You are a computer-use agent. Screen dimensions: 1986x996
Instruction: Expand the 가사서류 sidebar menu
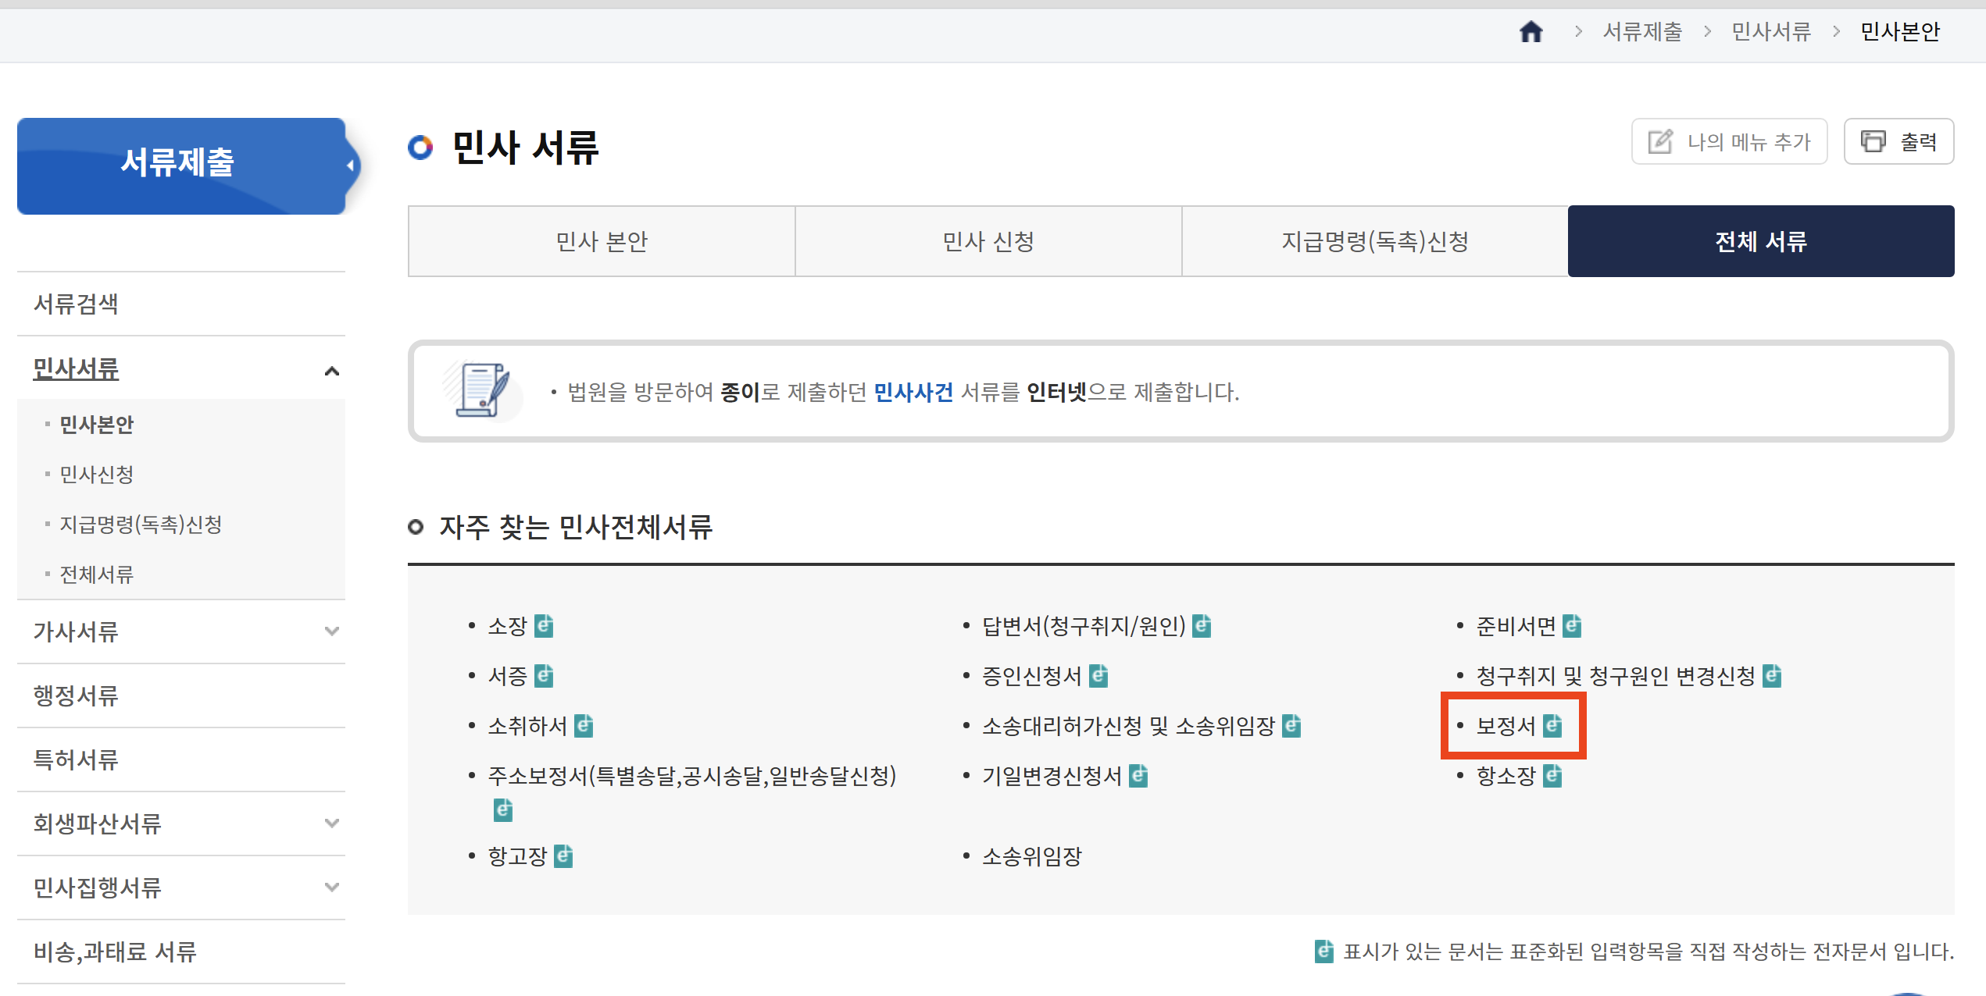[331, 631]
